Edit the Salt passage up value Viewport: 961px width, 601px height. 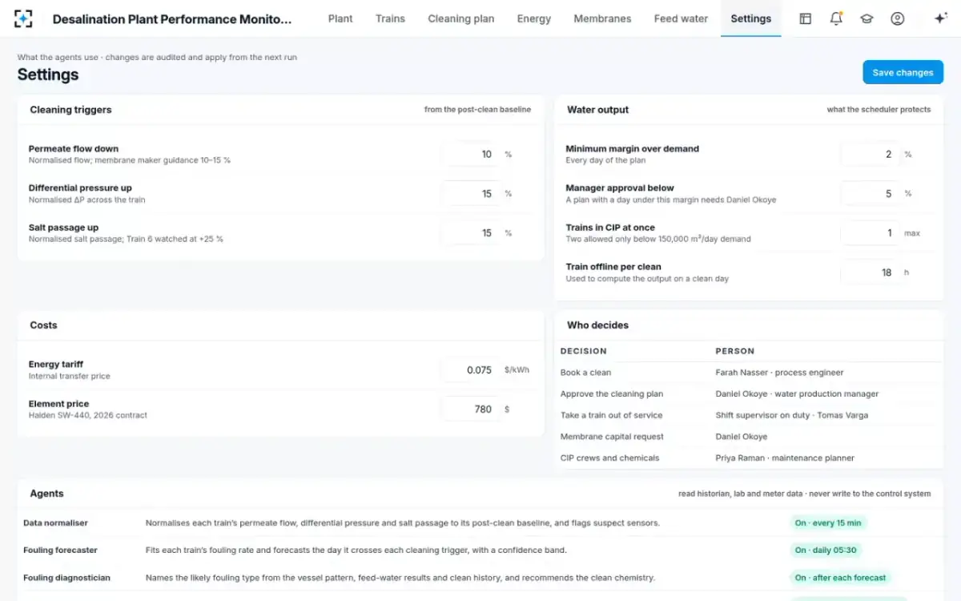[470, 232]
